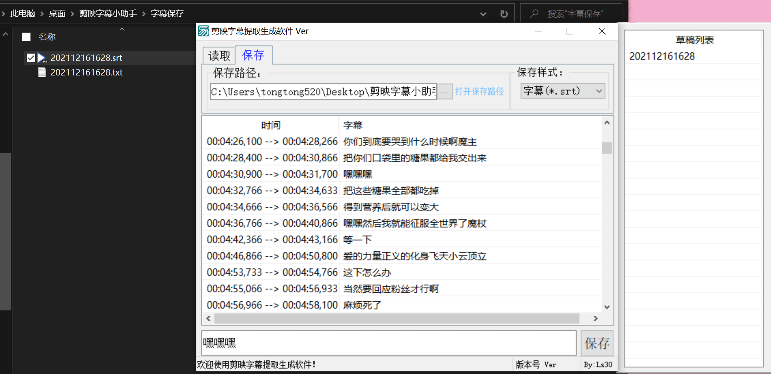Open 桌面 in the breadcrumb
The height and width of the screenshot is (374, 771).
(x=57, y=14)
